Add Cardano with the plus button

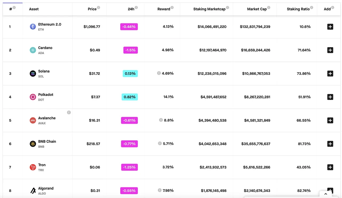(330, 50)
